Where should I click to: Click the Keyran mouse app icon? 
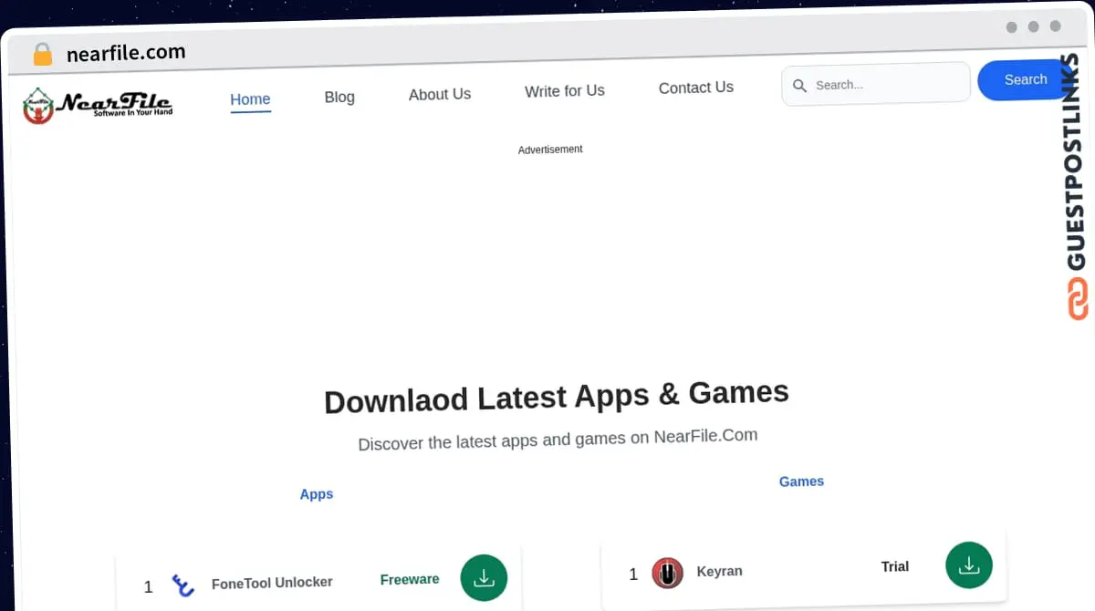pos(667,573)
